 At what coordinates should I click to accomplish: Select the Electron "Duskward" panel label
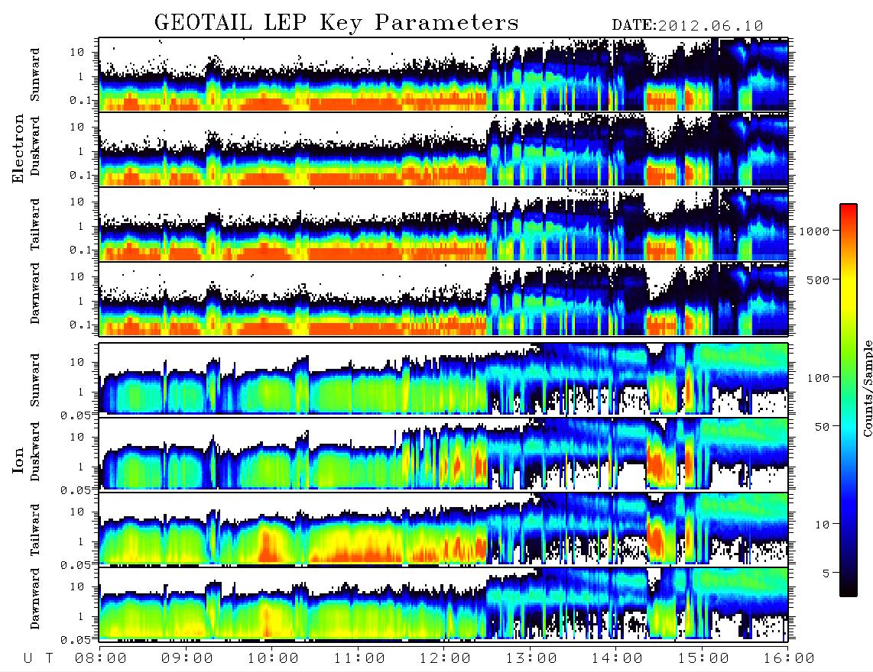click(35, 146)
